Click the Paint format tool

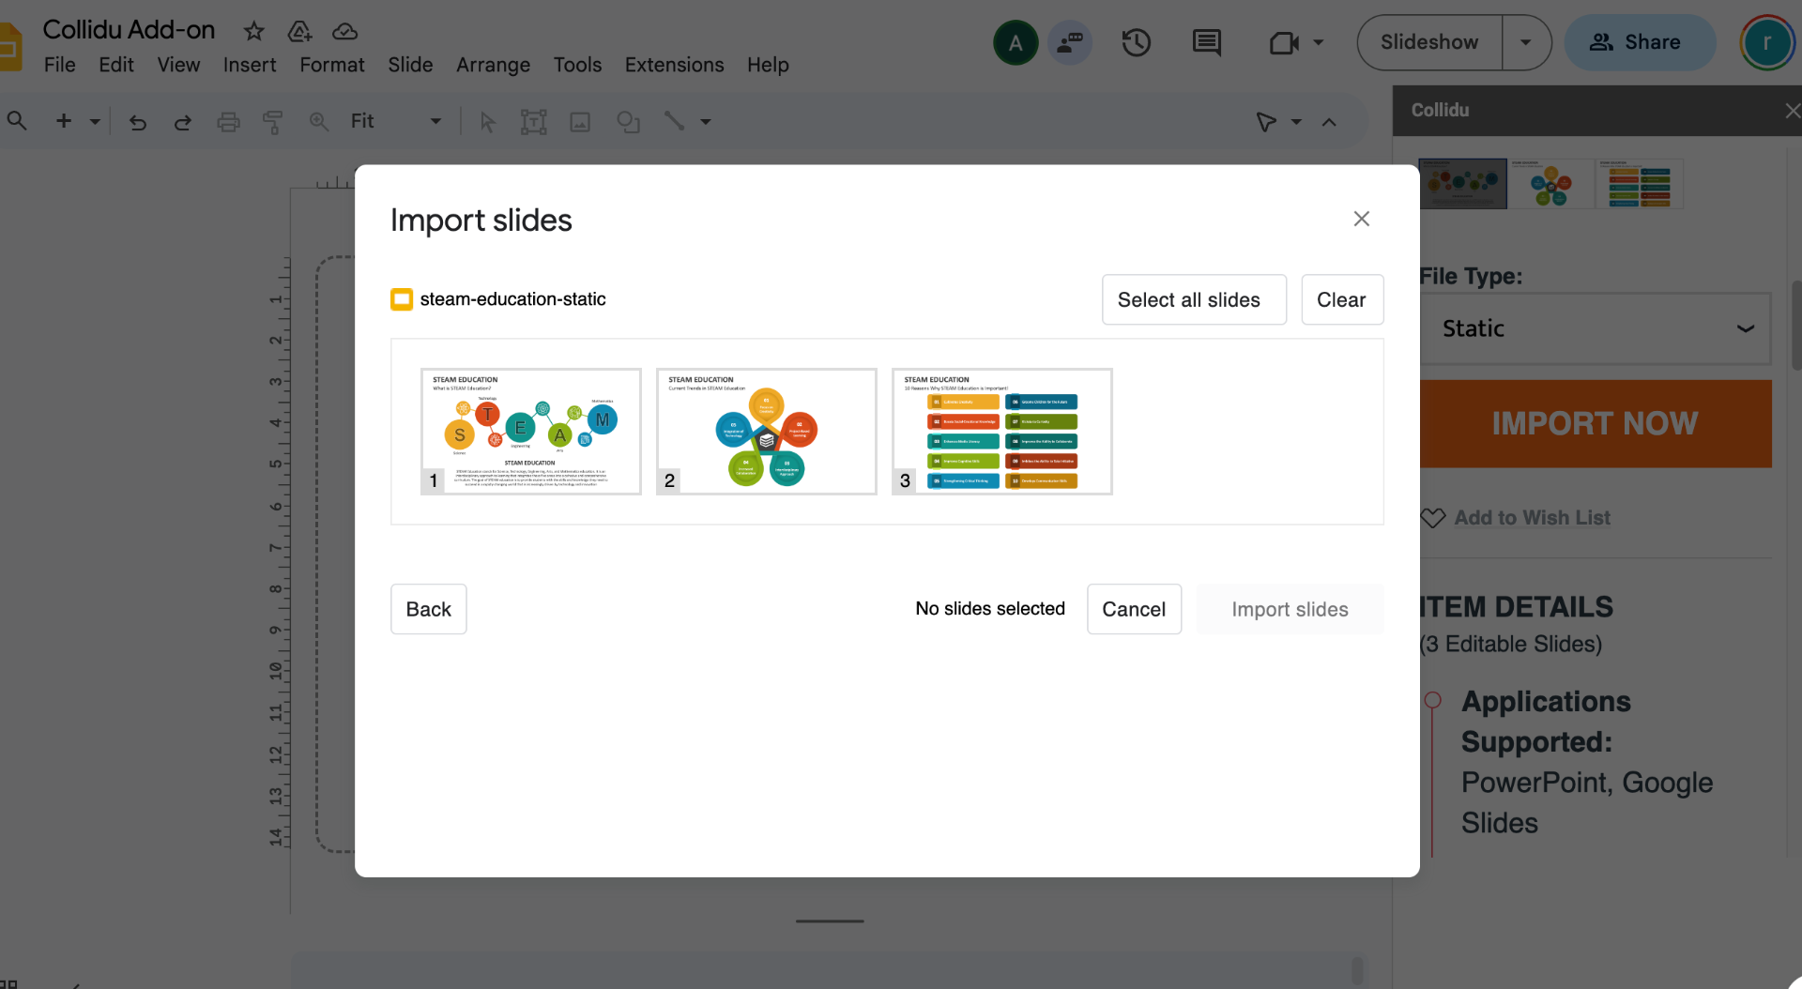[x=273, y=121]
